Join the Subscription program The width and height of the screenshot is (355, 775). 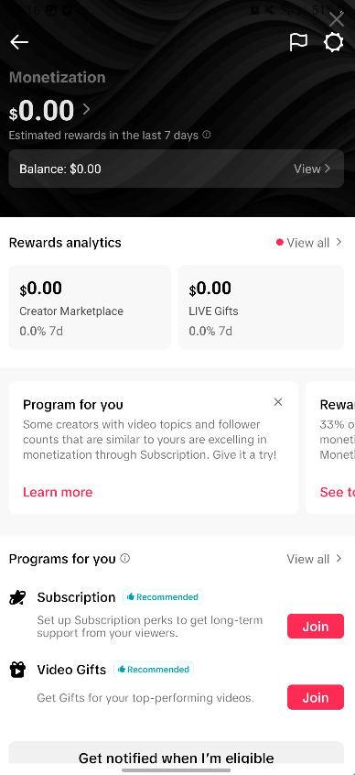tap(316, 627)
